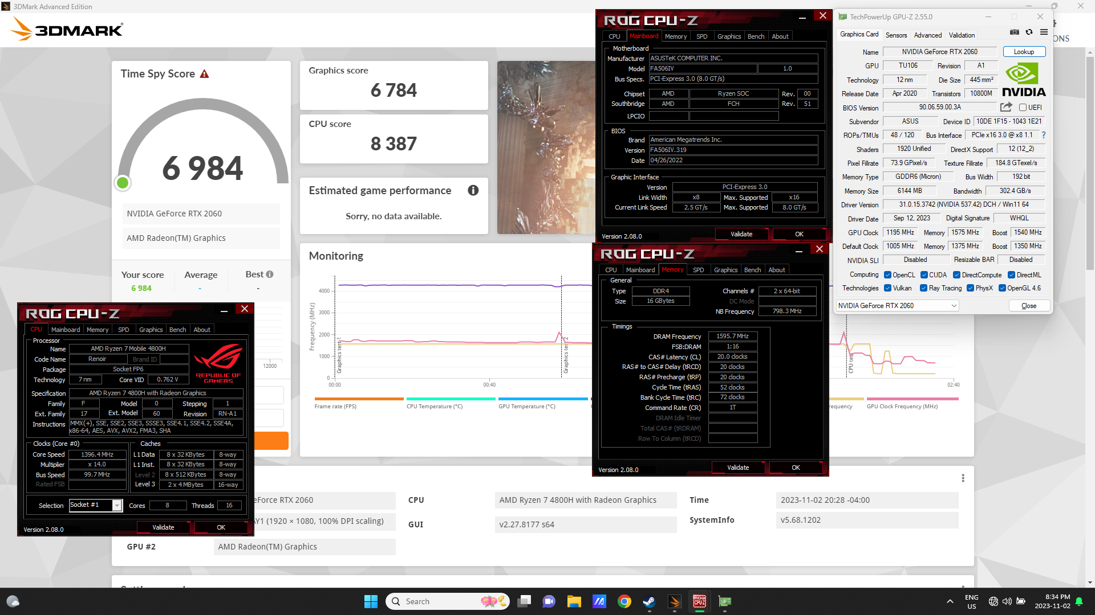1095x615 pixels.
Task: Click the BIOS export share icon in GPU-Z
Action: 1006,107
